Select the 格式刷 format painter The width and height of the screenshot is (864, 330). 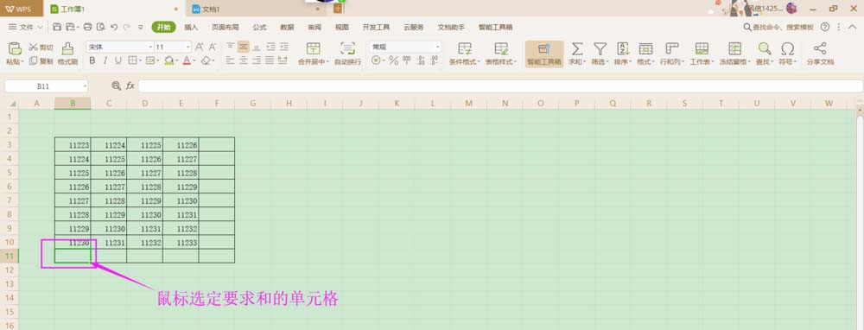tap(67, 54)
